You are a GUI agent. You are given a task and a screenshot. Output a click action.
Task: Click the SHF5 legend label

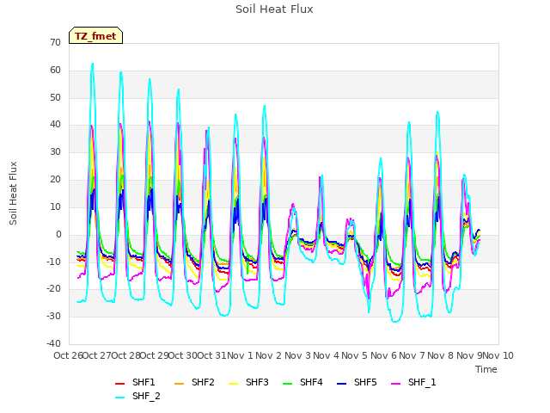click(x=365, y=382)
